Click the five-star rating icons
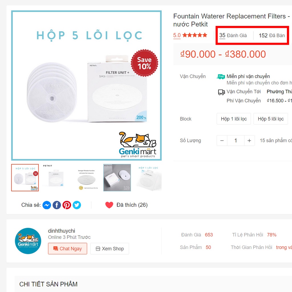 195,35
